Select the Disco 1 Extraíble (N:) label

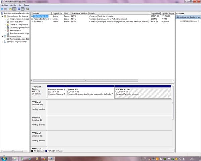(x=39, y=107)
